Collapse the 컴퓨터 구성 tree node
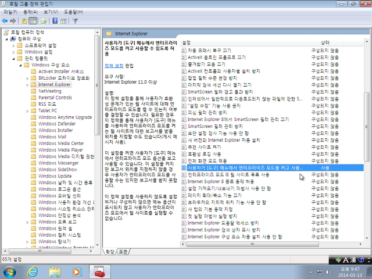Viewport: 372px width, 279px height. coord(6,39)
